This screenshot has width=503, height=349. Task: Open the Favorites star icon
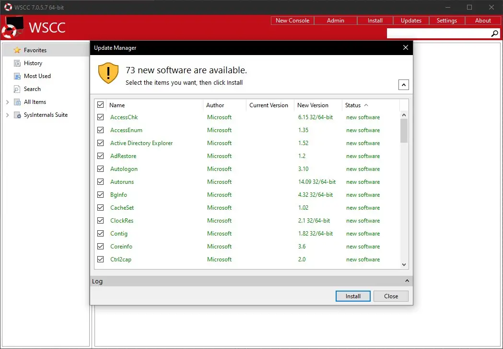[x=17, y=50]
